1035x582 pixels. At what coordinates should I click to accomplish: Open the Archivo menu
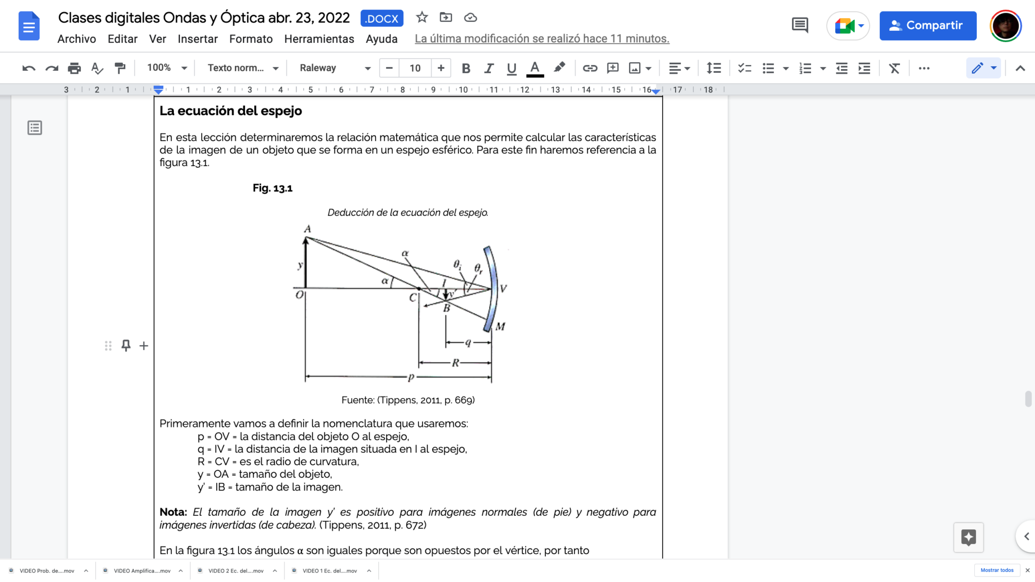[76, 39]
